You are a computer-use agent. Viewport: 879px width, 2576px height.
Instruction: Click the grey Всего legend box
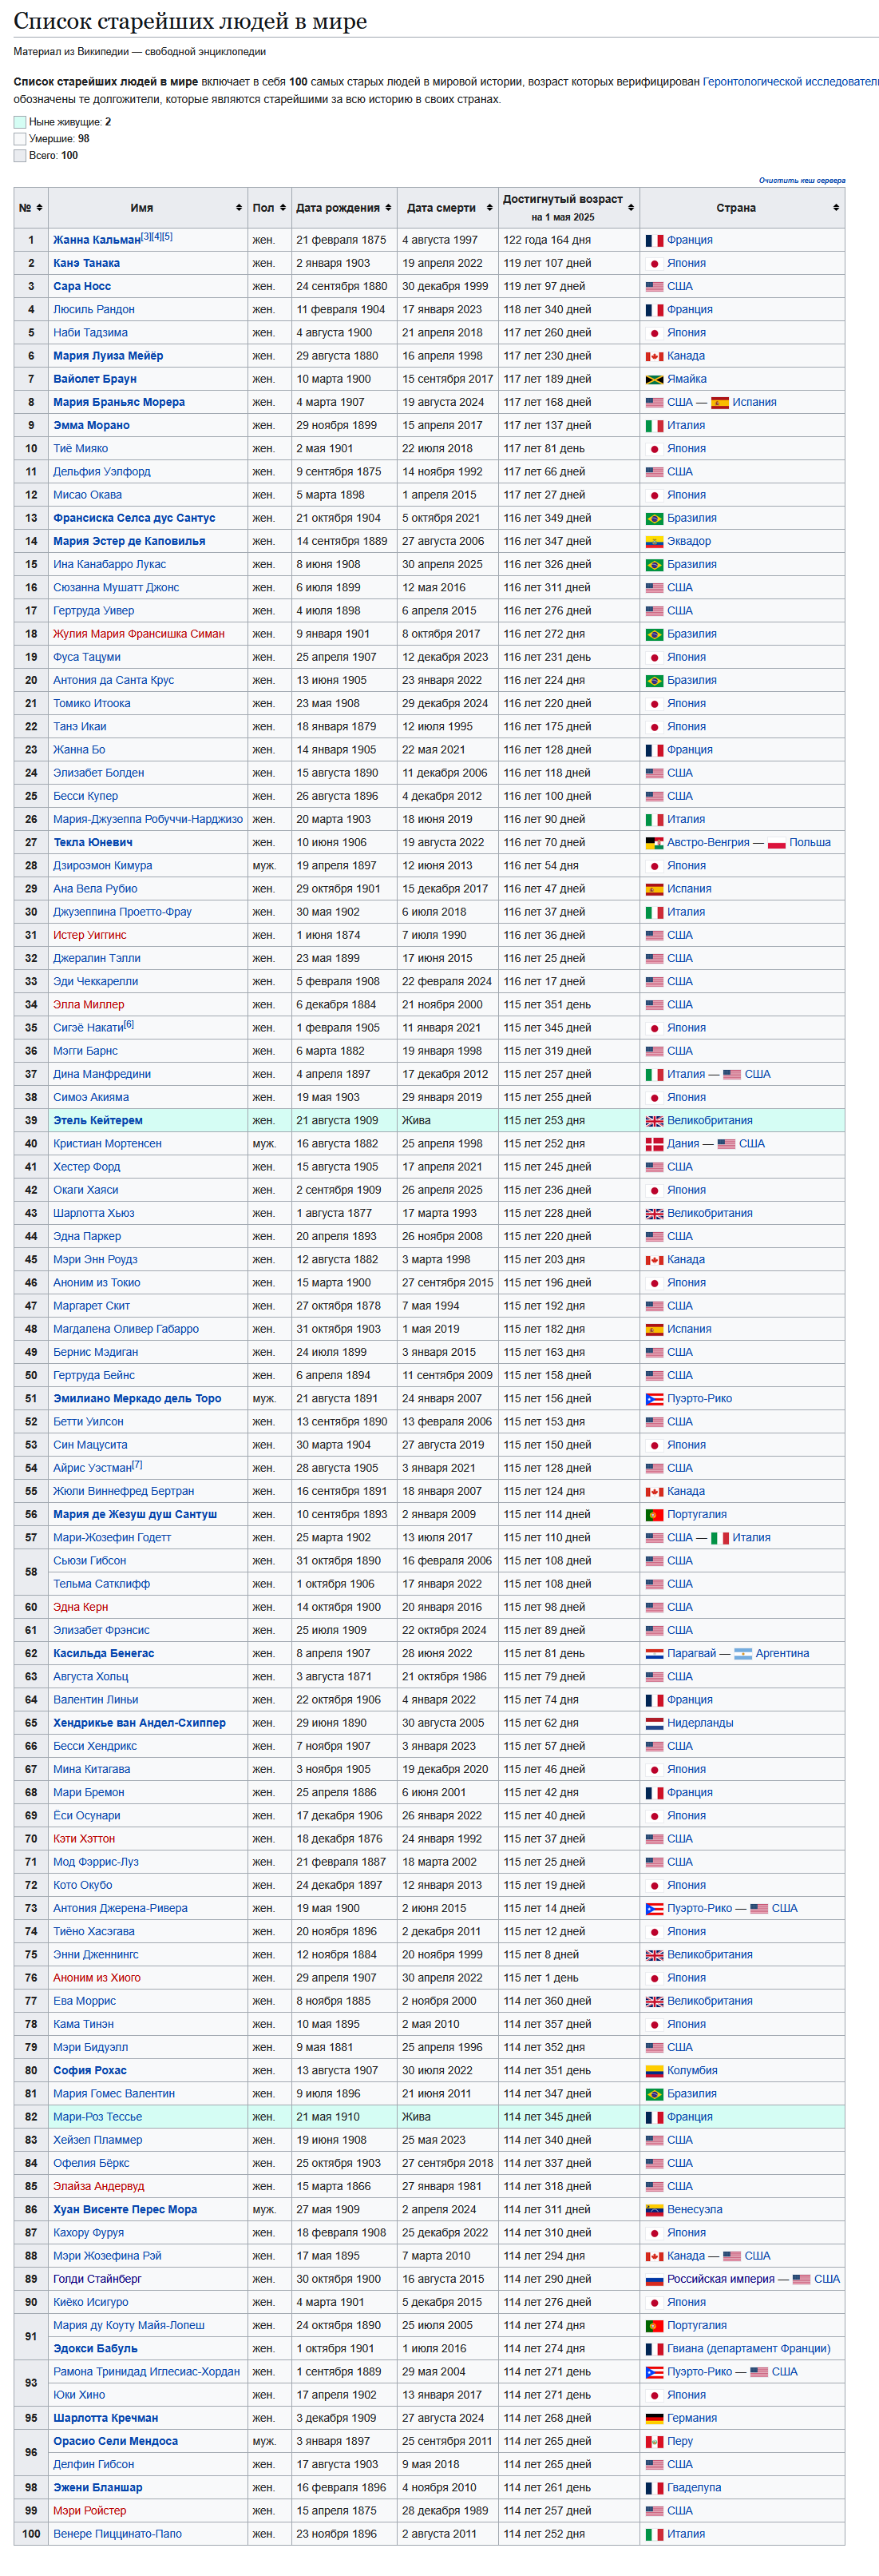click(20, 156)
